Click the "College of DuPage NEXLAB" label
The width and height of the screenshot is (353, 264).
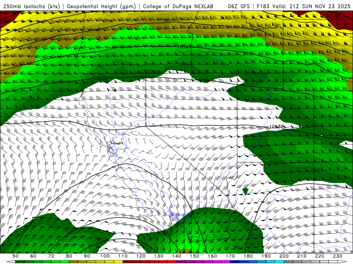click(178, 6)
